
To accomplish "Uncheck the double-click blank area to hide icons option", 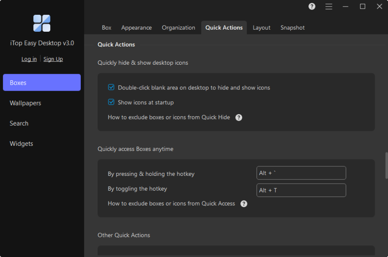I will tap(111, 87).
